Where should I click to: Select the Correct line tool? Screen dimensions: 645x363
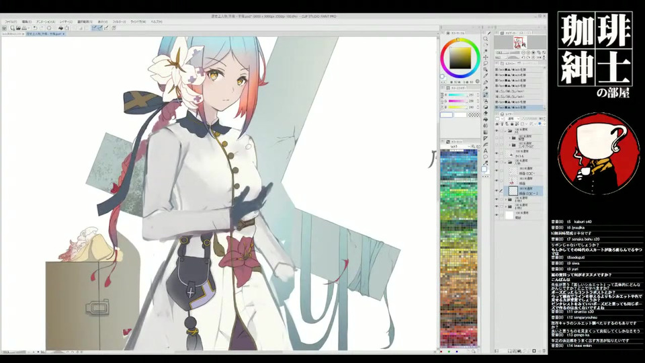pyautogui.click(x=486, y=163)
